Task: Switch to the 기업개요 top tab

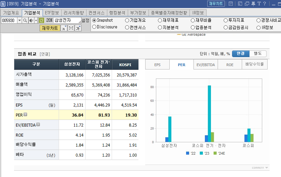Action: [11, 13]
